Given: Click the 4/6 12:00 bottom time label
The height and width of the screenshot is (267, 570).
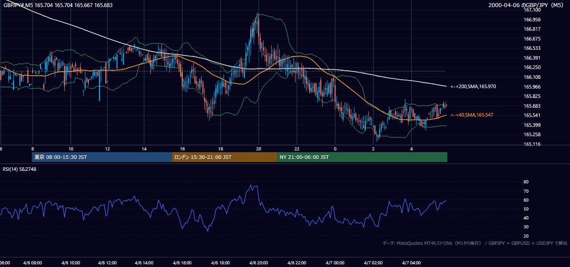Looking at the screenshot, I should coord(107,263).
